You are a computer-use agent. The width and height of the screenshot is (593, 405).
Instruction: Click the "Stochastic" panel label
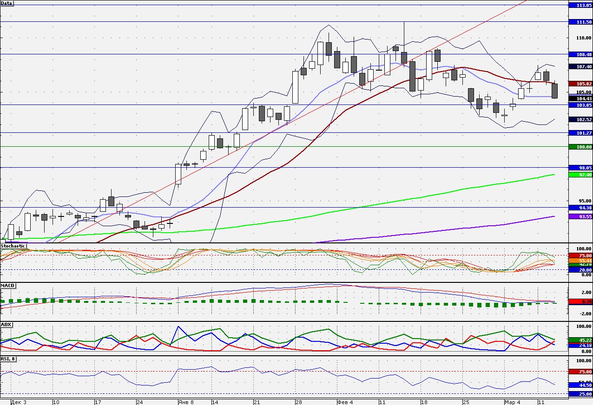click(13, 246)
